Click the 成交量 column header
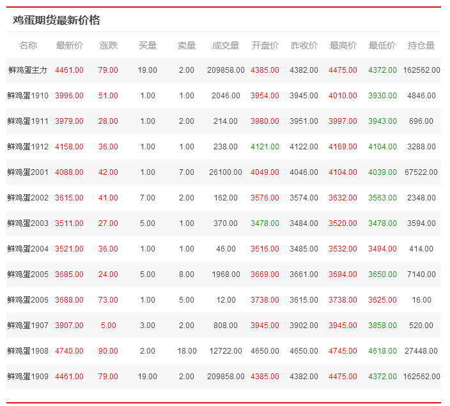This screenshot has width=450, height=406. point(226,45)
